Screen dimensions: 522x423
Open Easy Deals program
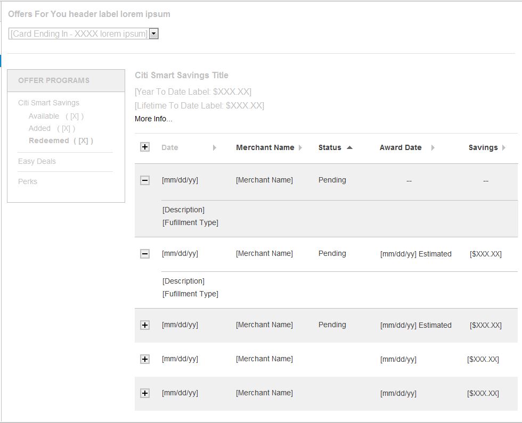point(37,161)
